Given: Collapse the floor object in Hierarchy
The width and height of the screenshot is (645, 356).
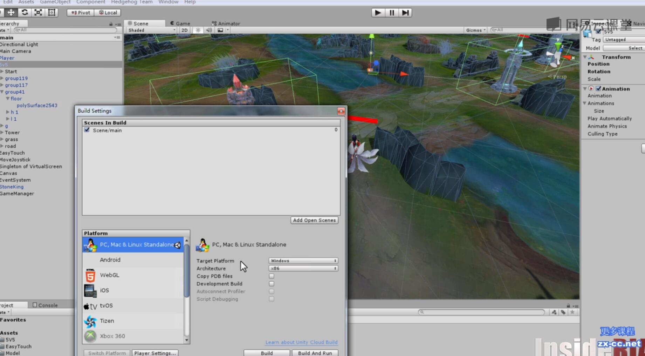Looking at the screenshot, I should click(8, 99).
